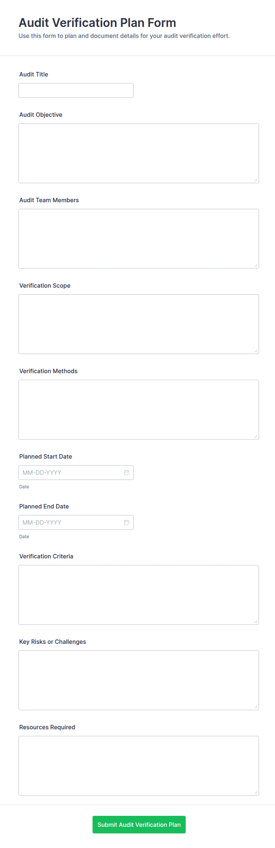Select the Planned End Date input
This screenshot has height=848, width=275.
coord(76,522)
